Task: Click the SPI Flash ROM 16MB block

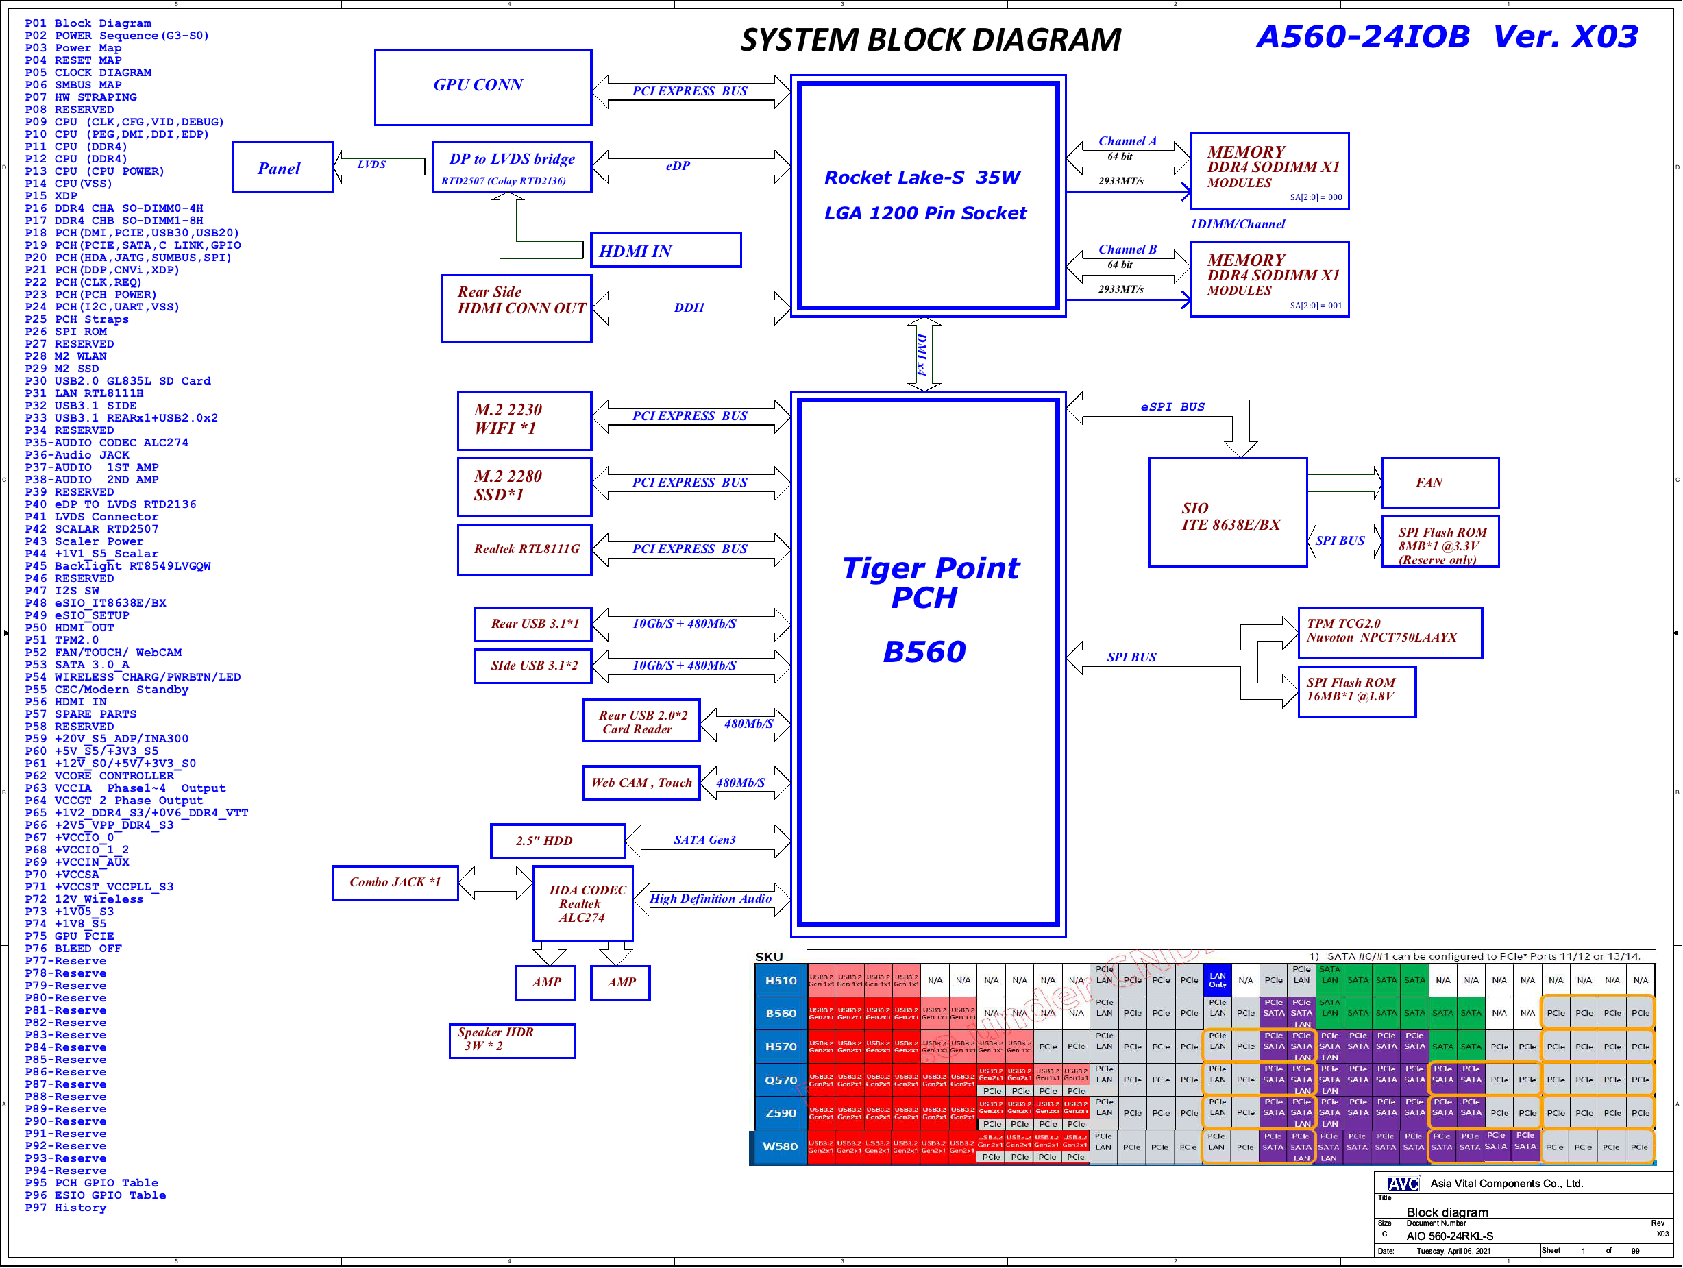Action: pyautogui.click(x=1358, y=692)
